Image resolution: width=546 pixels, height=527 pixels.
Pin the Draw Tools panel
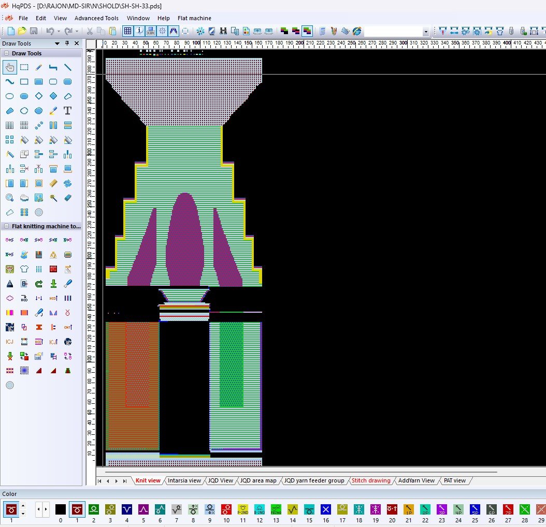pos(67,43)
